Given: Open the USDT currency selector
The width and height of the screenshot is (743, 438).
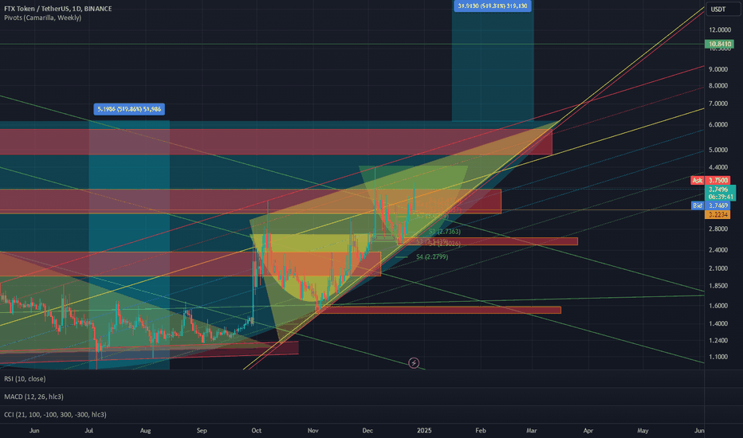Looking at the screenshot, I should click(722, 9).
